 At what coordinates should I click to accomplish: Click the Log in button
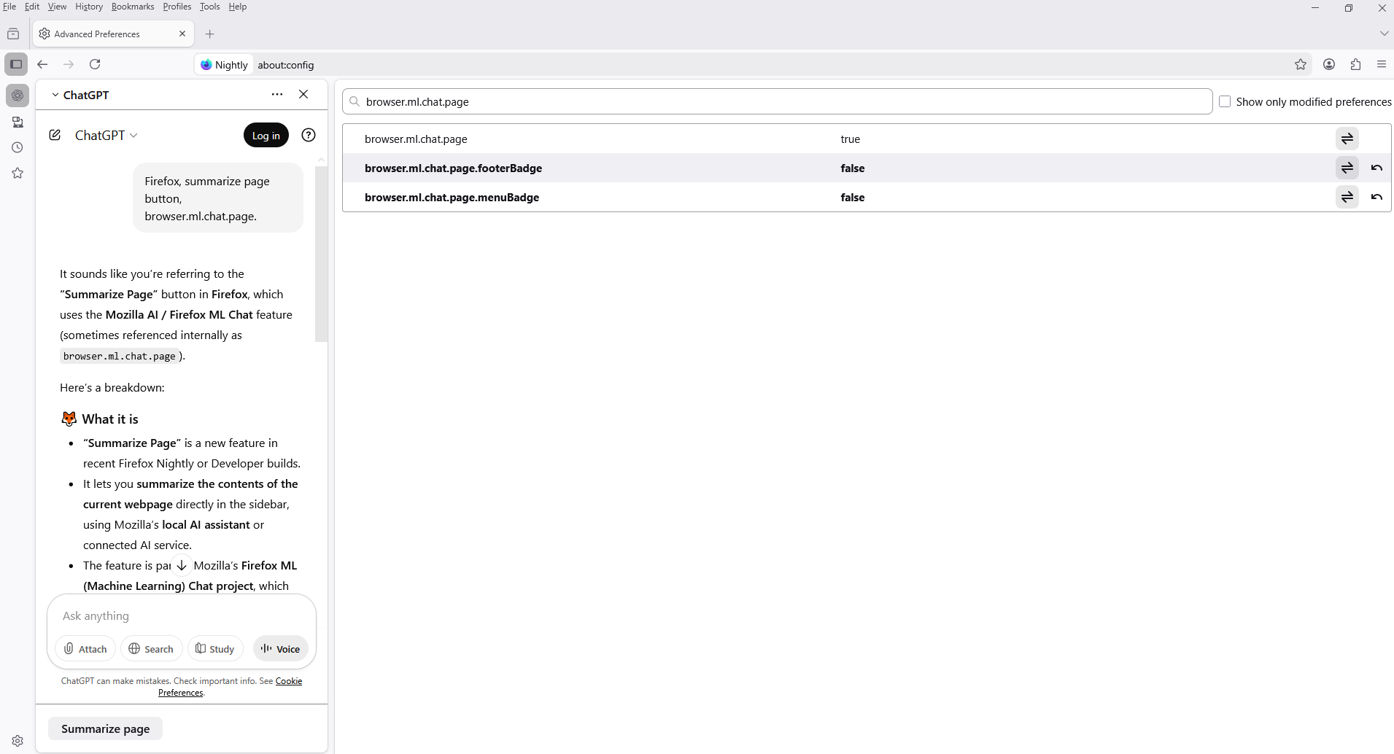pos(266,135)
